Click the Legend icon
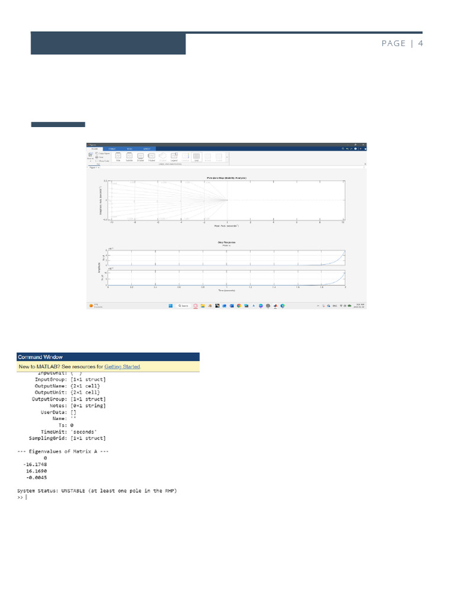Image resolution: width=454 pixels, height=605 pixels. (x=174, y=156)
